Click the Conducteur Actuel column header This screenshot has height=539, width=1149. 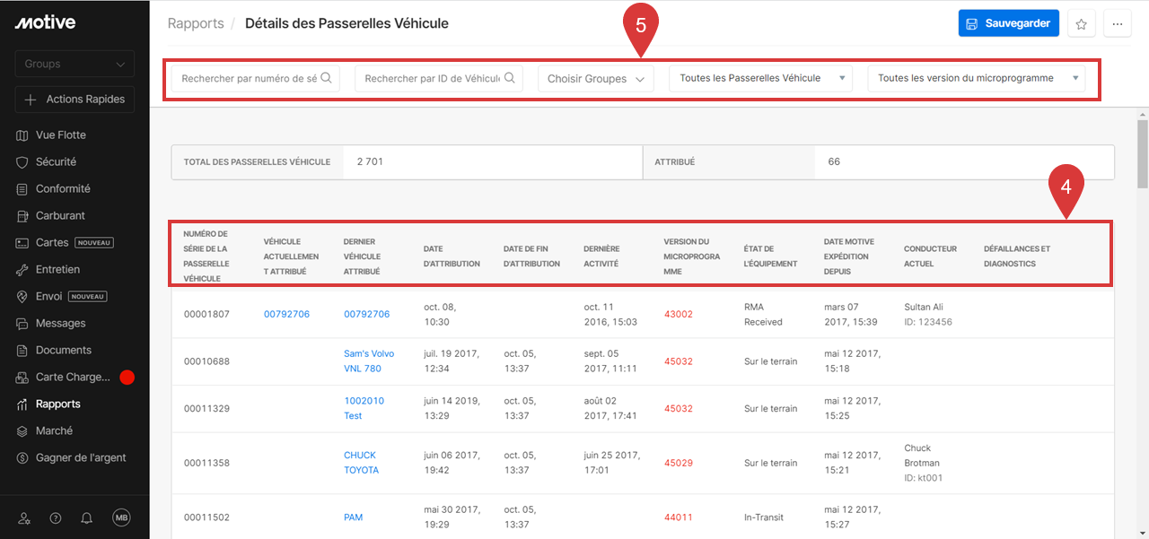point(931,256)
